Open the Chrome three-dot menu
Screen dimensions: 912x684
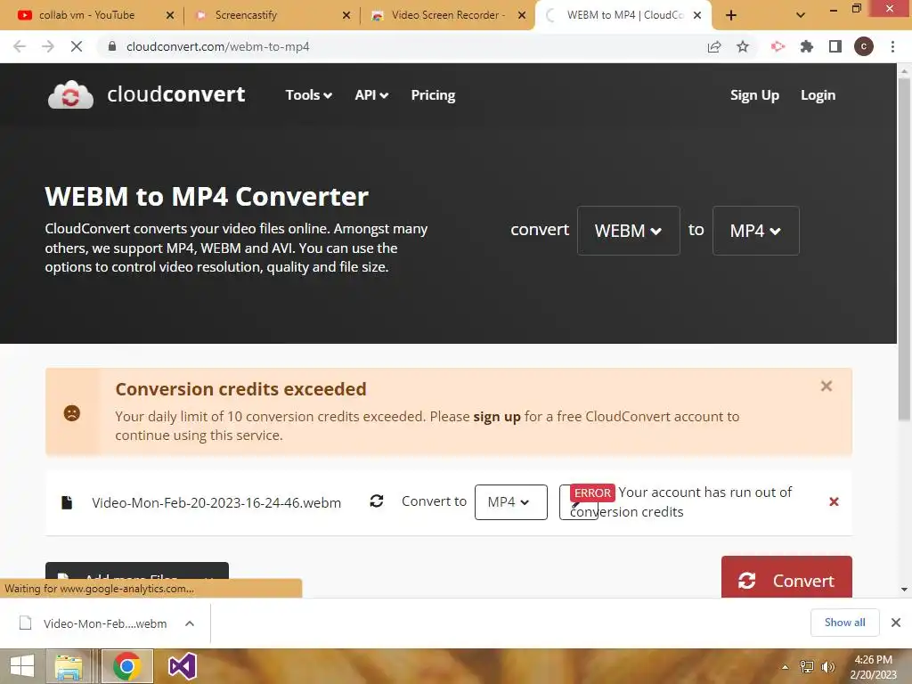pos(892,46)
